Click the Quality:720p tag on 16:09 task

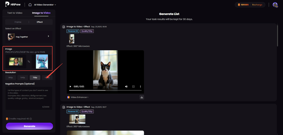pyautogui.click(x=87, y=31)
